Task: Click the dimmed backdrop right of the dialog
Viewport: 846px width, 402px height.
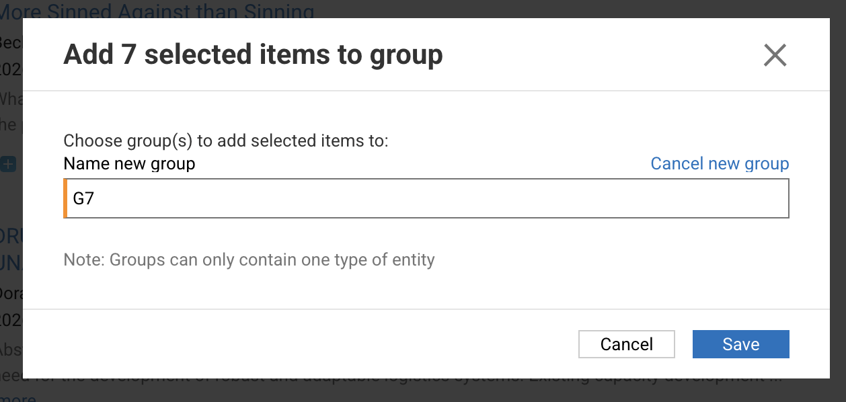Action: point(838,202)
